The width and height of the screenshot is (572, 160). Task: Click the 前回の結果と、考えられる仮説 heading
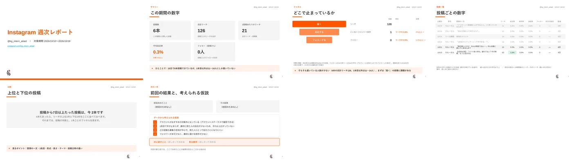click(x=179, y=93)
